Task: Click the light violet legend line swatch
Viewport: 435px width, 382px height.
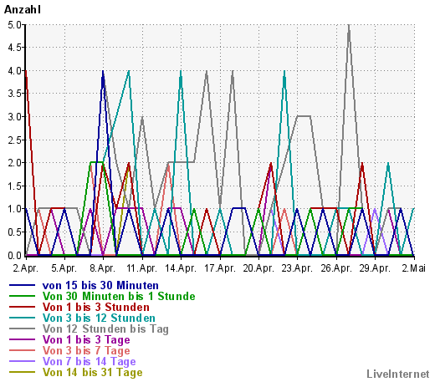Action: [22, 361]
